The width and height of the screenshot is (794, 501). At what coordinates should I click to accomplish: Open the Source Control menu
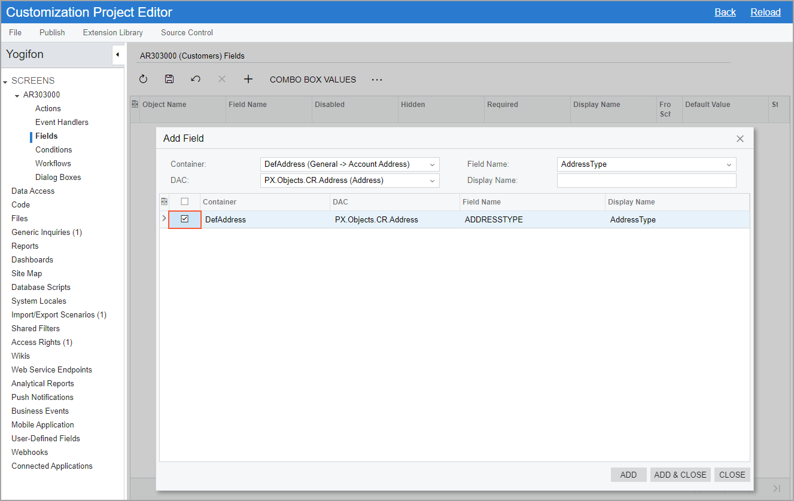[187, 32]
